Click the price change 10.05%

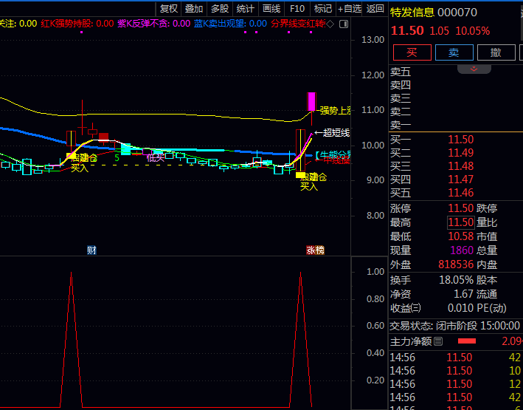[x=473, y=31]
